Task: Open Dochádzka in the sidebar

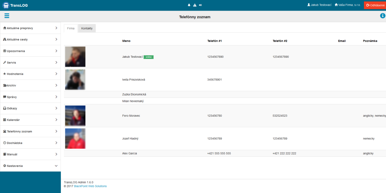Action: [14, 143]
